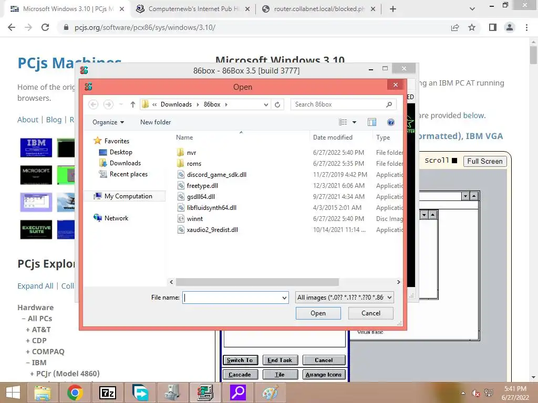Select the roms folder

194,164
